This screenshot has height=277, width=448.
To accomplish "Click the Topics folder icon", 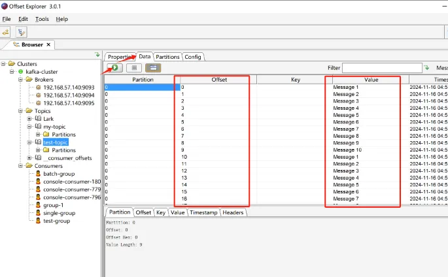I will point(29,110).
